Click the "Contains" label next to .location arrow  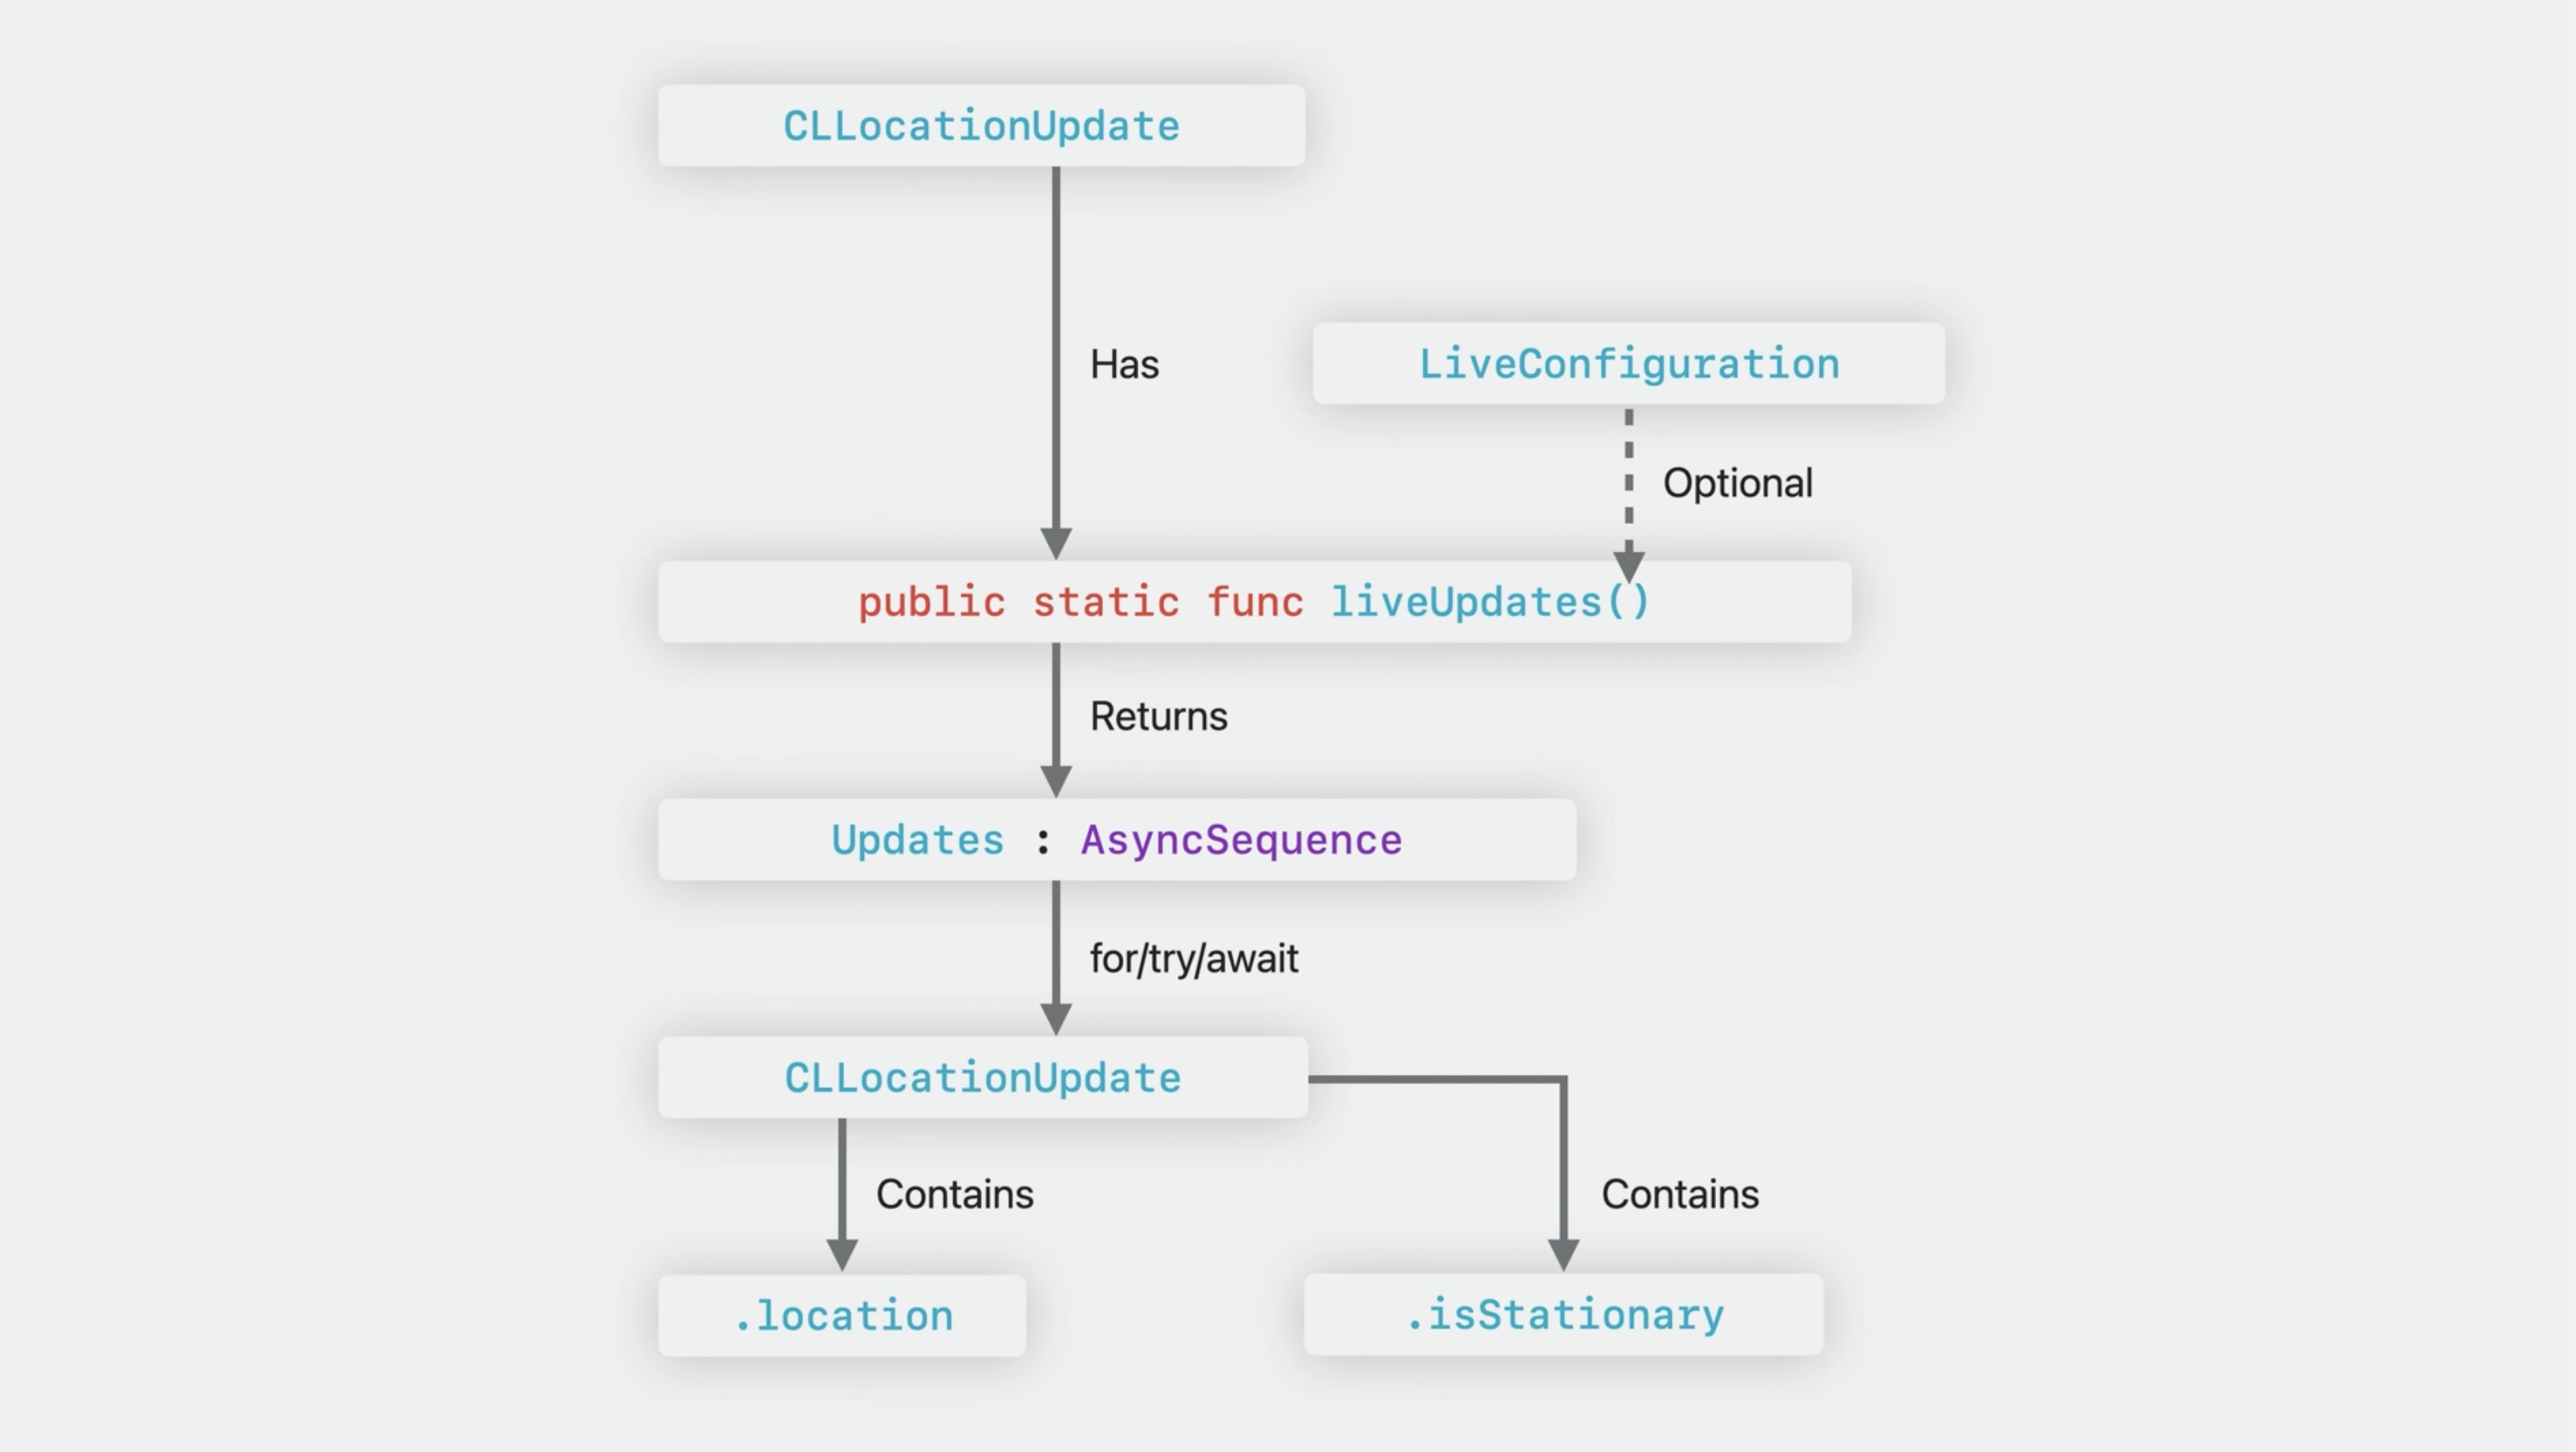pos(954,1194)
